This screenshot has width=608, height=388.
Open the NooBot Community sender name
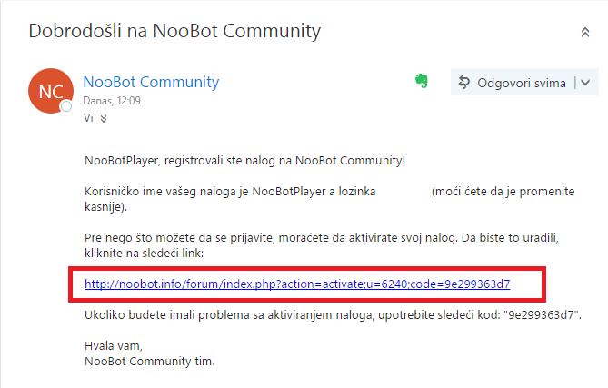click(151, 82)
